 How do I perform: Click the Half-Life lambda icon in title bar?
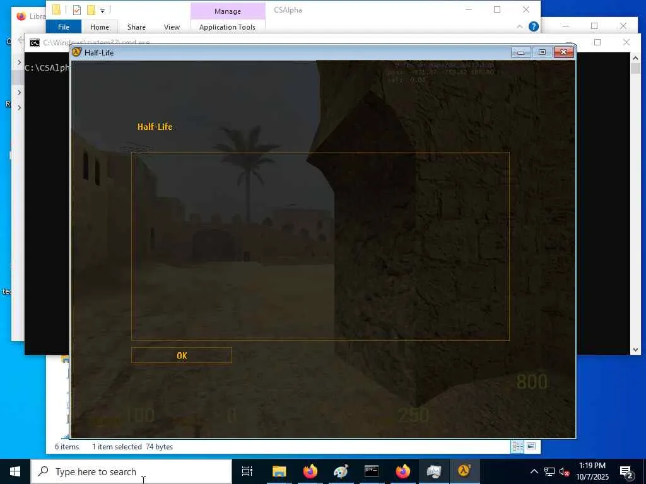click(x=76, y=52)
